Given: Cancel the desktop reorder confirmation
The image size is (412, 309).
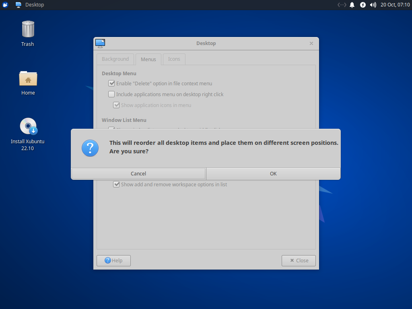Looking at the screenshot, I should [138, 173].
